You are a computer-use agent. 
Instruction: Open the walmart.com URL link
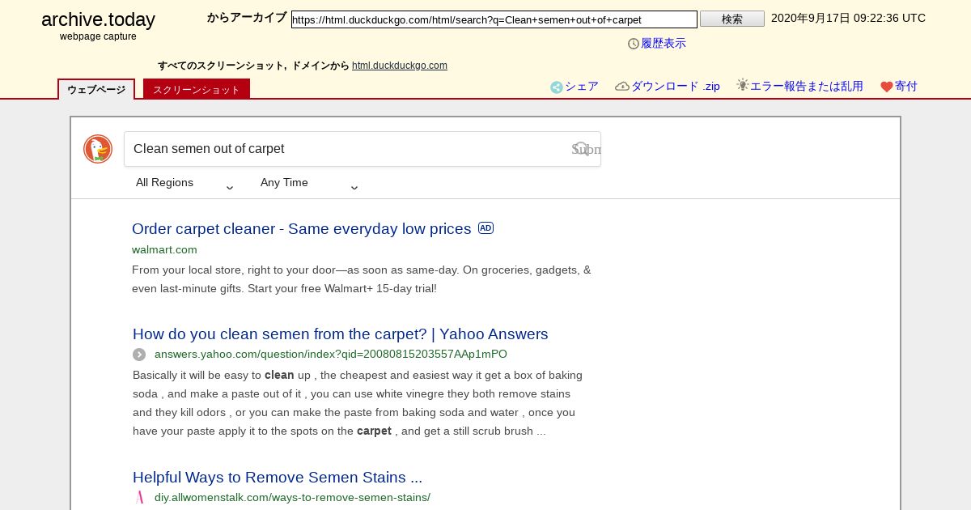164,249
